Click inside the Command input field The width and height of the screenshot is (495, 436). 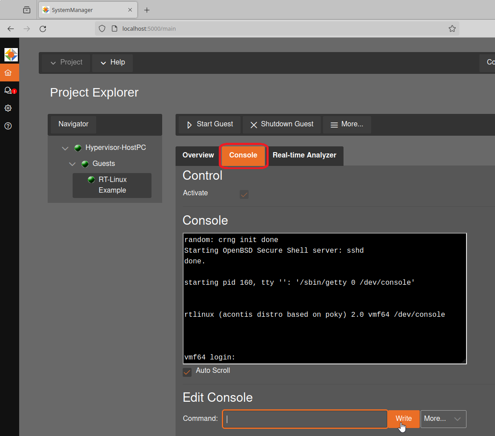(x=305, y=419)
